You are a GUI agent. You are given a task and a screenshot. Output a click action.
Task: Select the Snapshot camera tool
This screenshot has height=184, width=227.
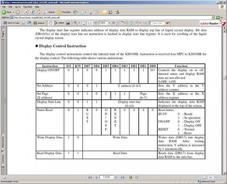pyautogui.click(x=68, y=23)
